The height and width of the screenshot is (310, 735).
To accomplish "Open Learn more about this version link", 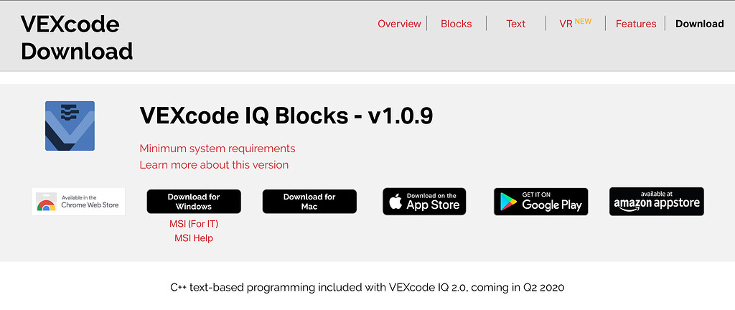I will 214,165.
